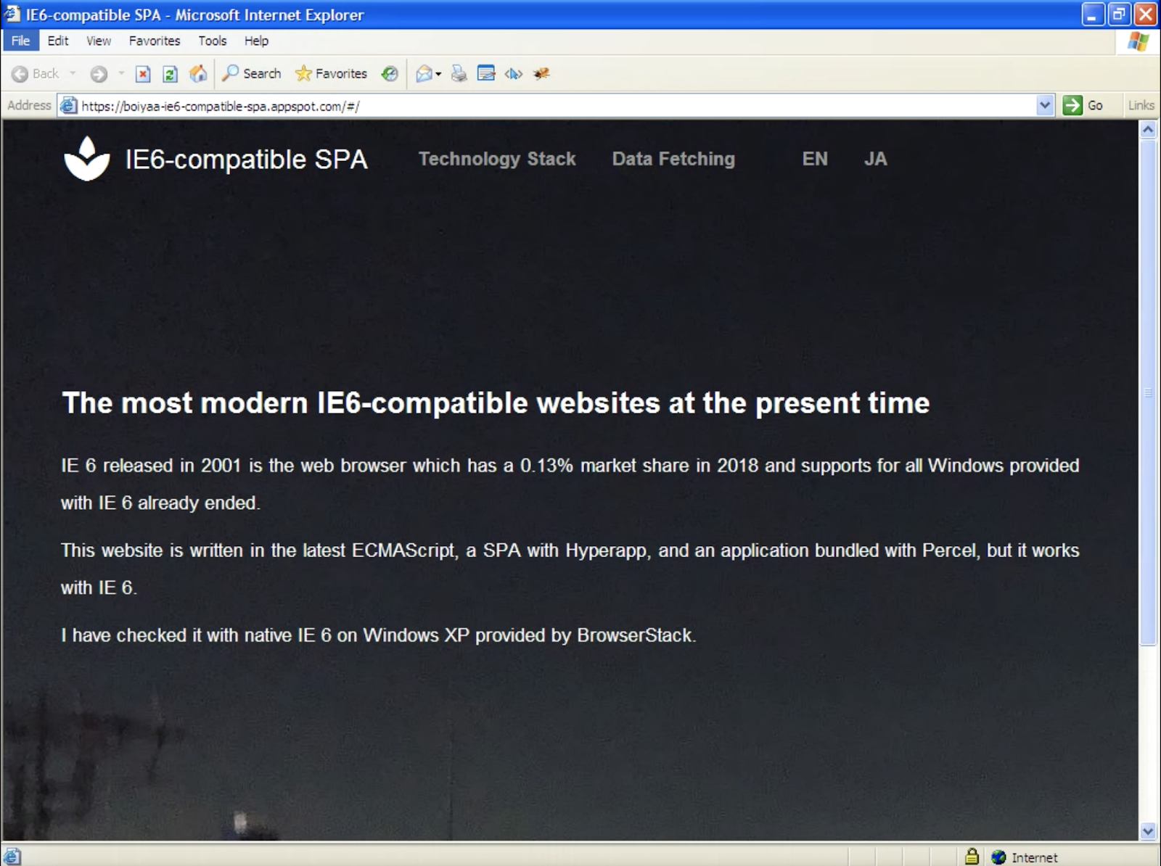
Task: Open the Edit page toolbar icon
Action: (486, 73)
